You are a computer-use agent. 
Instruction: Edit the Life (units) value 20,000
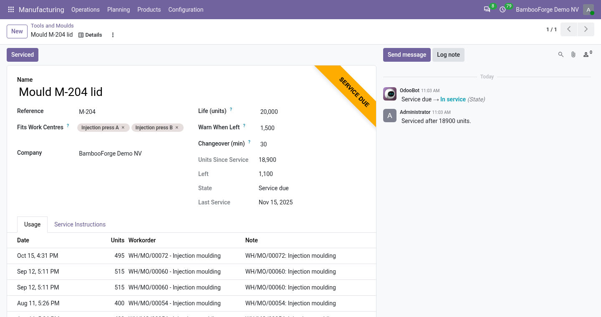click(x=312, y=112)
